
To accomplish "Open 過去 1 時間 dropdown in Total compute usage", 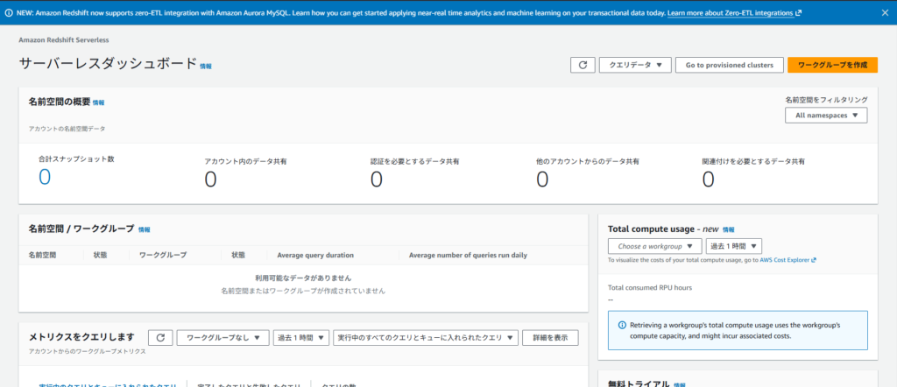I will coord(734,246).
